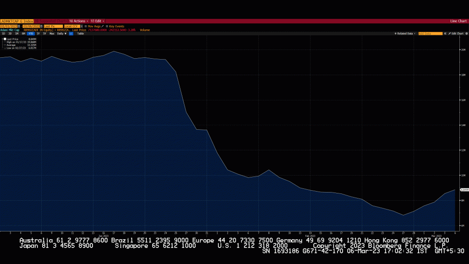Toggle the Mov Avgs checkbox
Viewport: 469px width, 264px height.
pos(86,26)
